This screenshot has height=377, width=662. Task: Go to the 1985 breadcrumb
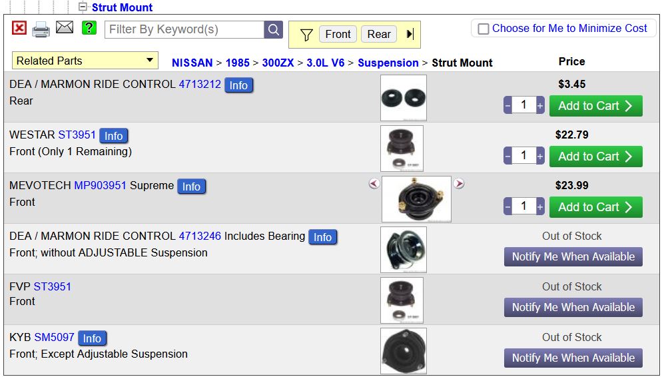pyautogui.click(x=238, y=63)
